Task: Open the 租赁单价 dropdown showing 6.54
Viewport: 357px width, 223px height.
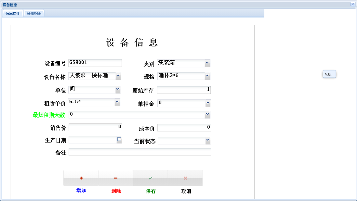Action: click(118, 102)
